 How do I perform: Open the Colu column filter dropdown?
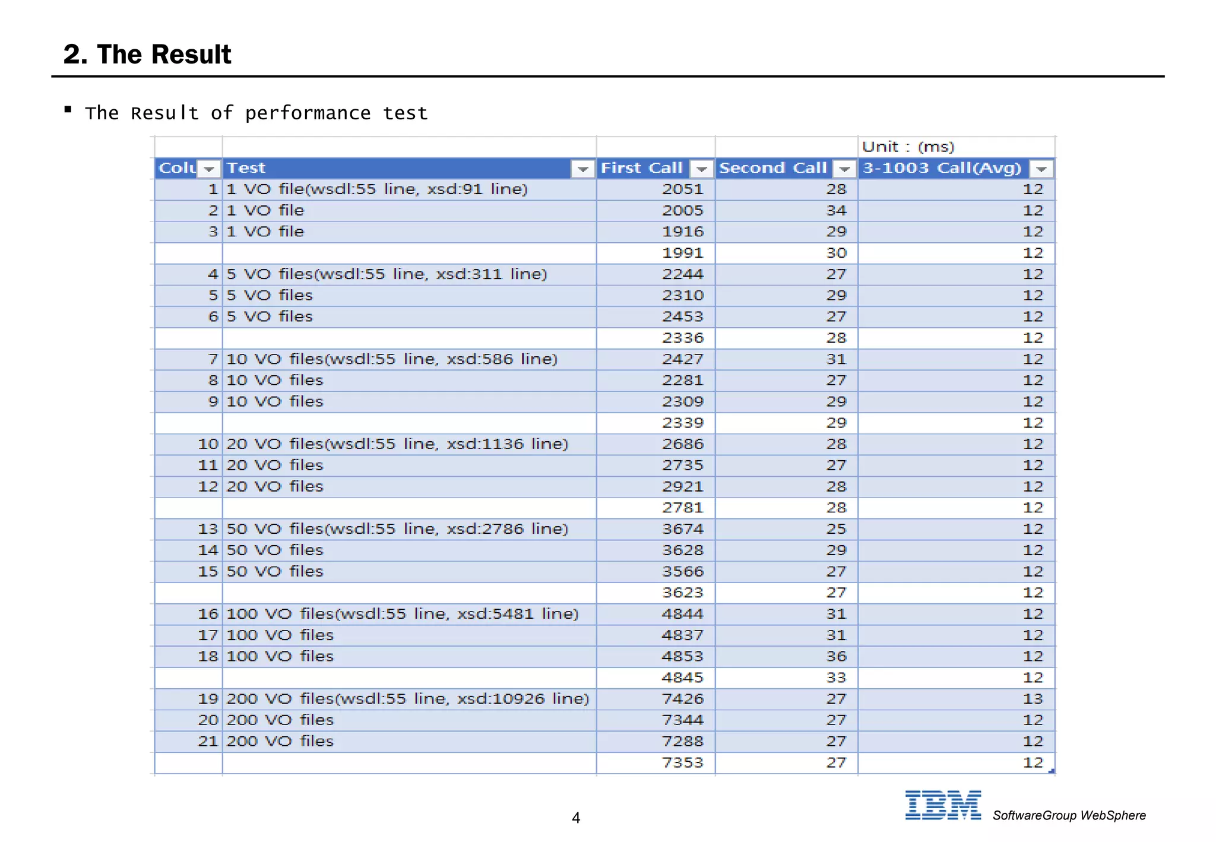click(x=208, y=169)
